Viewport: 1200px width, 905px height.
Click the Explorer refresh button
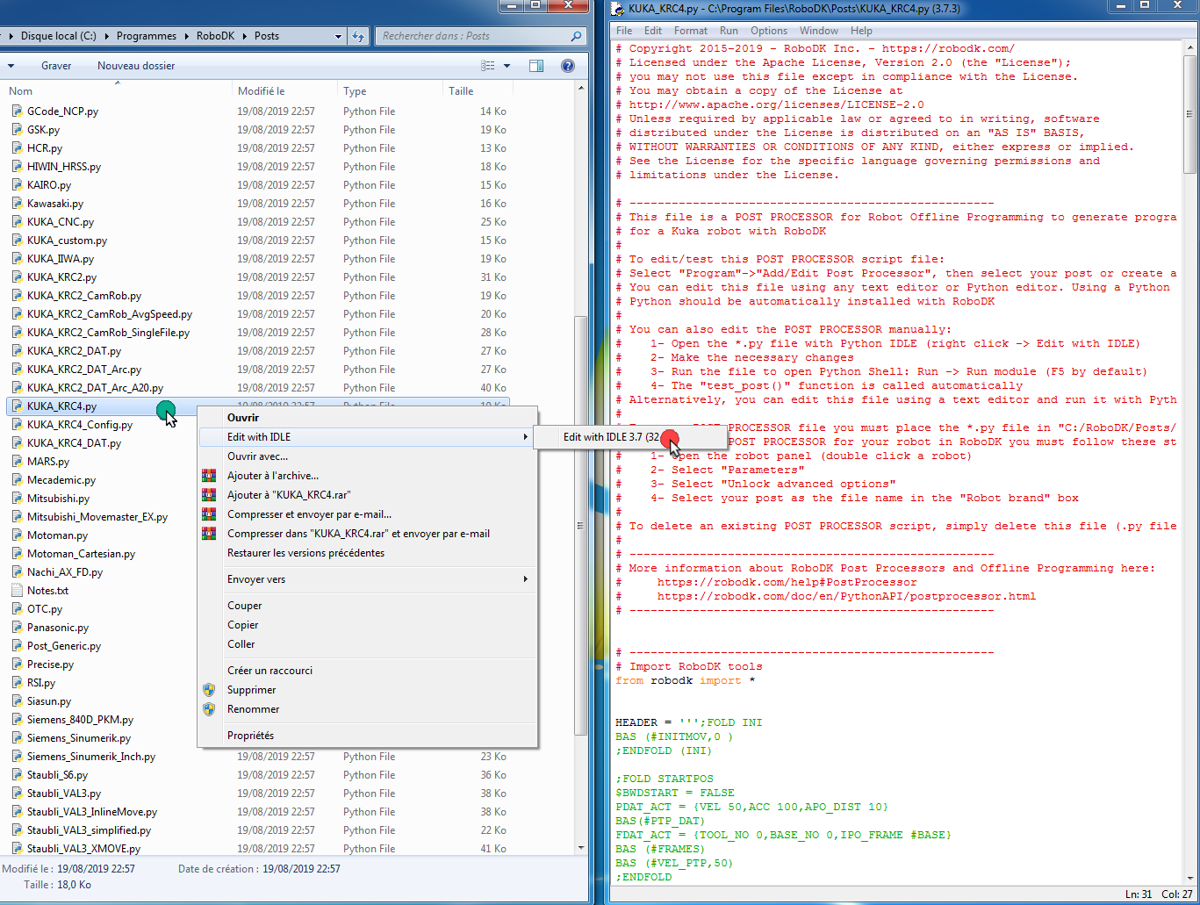tap(357, 36)
